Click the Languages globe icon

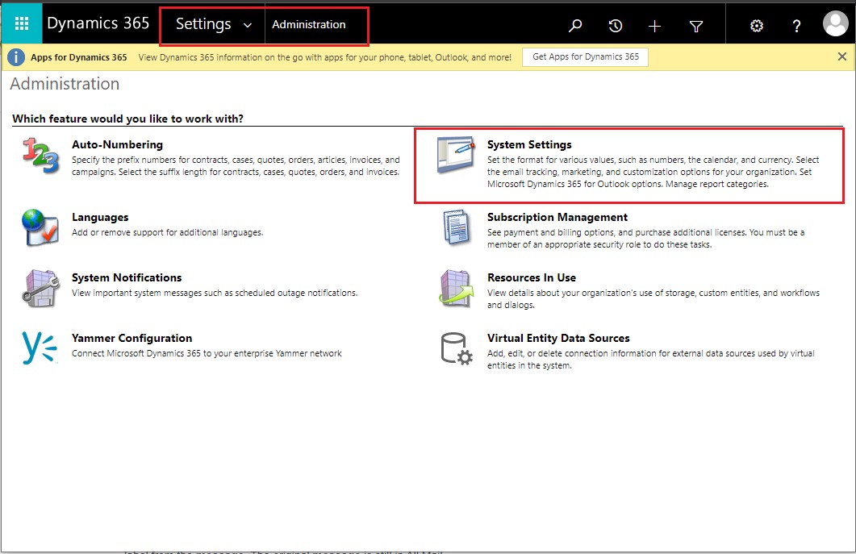(40, 227)
